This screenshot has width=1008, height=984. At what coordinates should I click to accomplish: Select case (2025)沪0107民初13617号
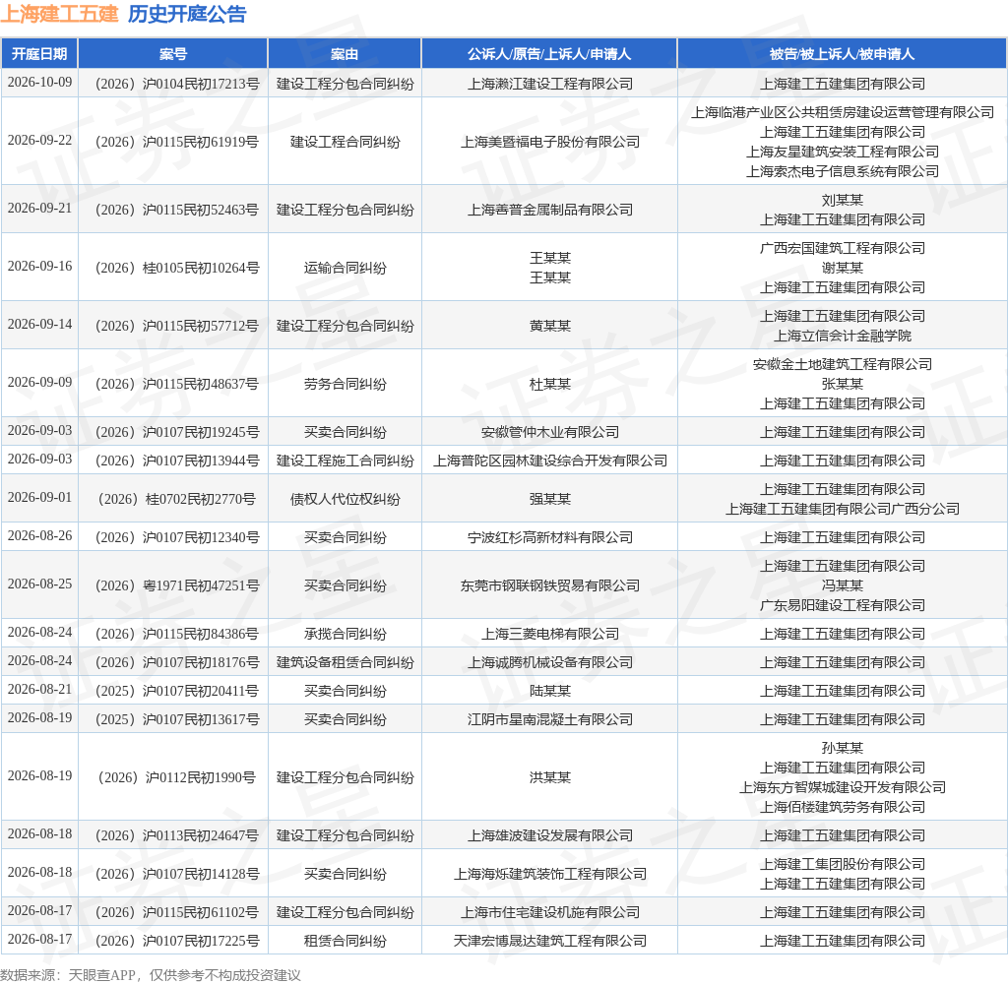point(177,720)
